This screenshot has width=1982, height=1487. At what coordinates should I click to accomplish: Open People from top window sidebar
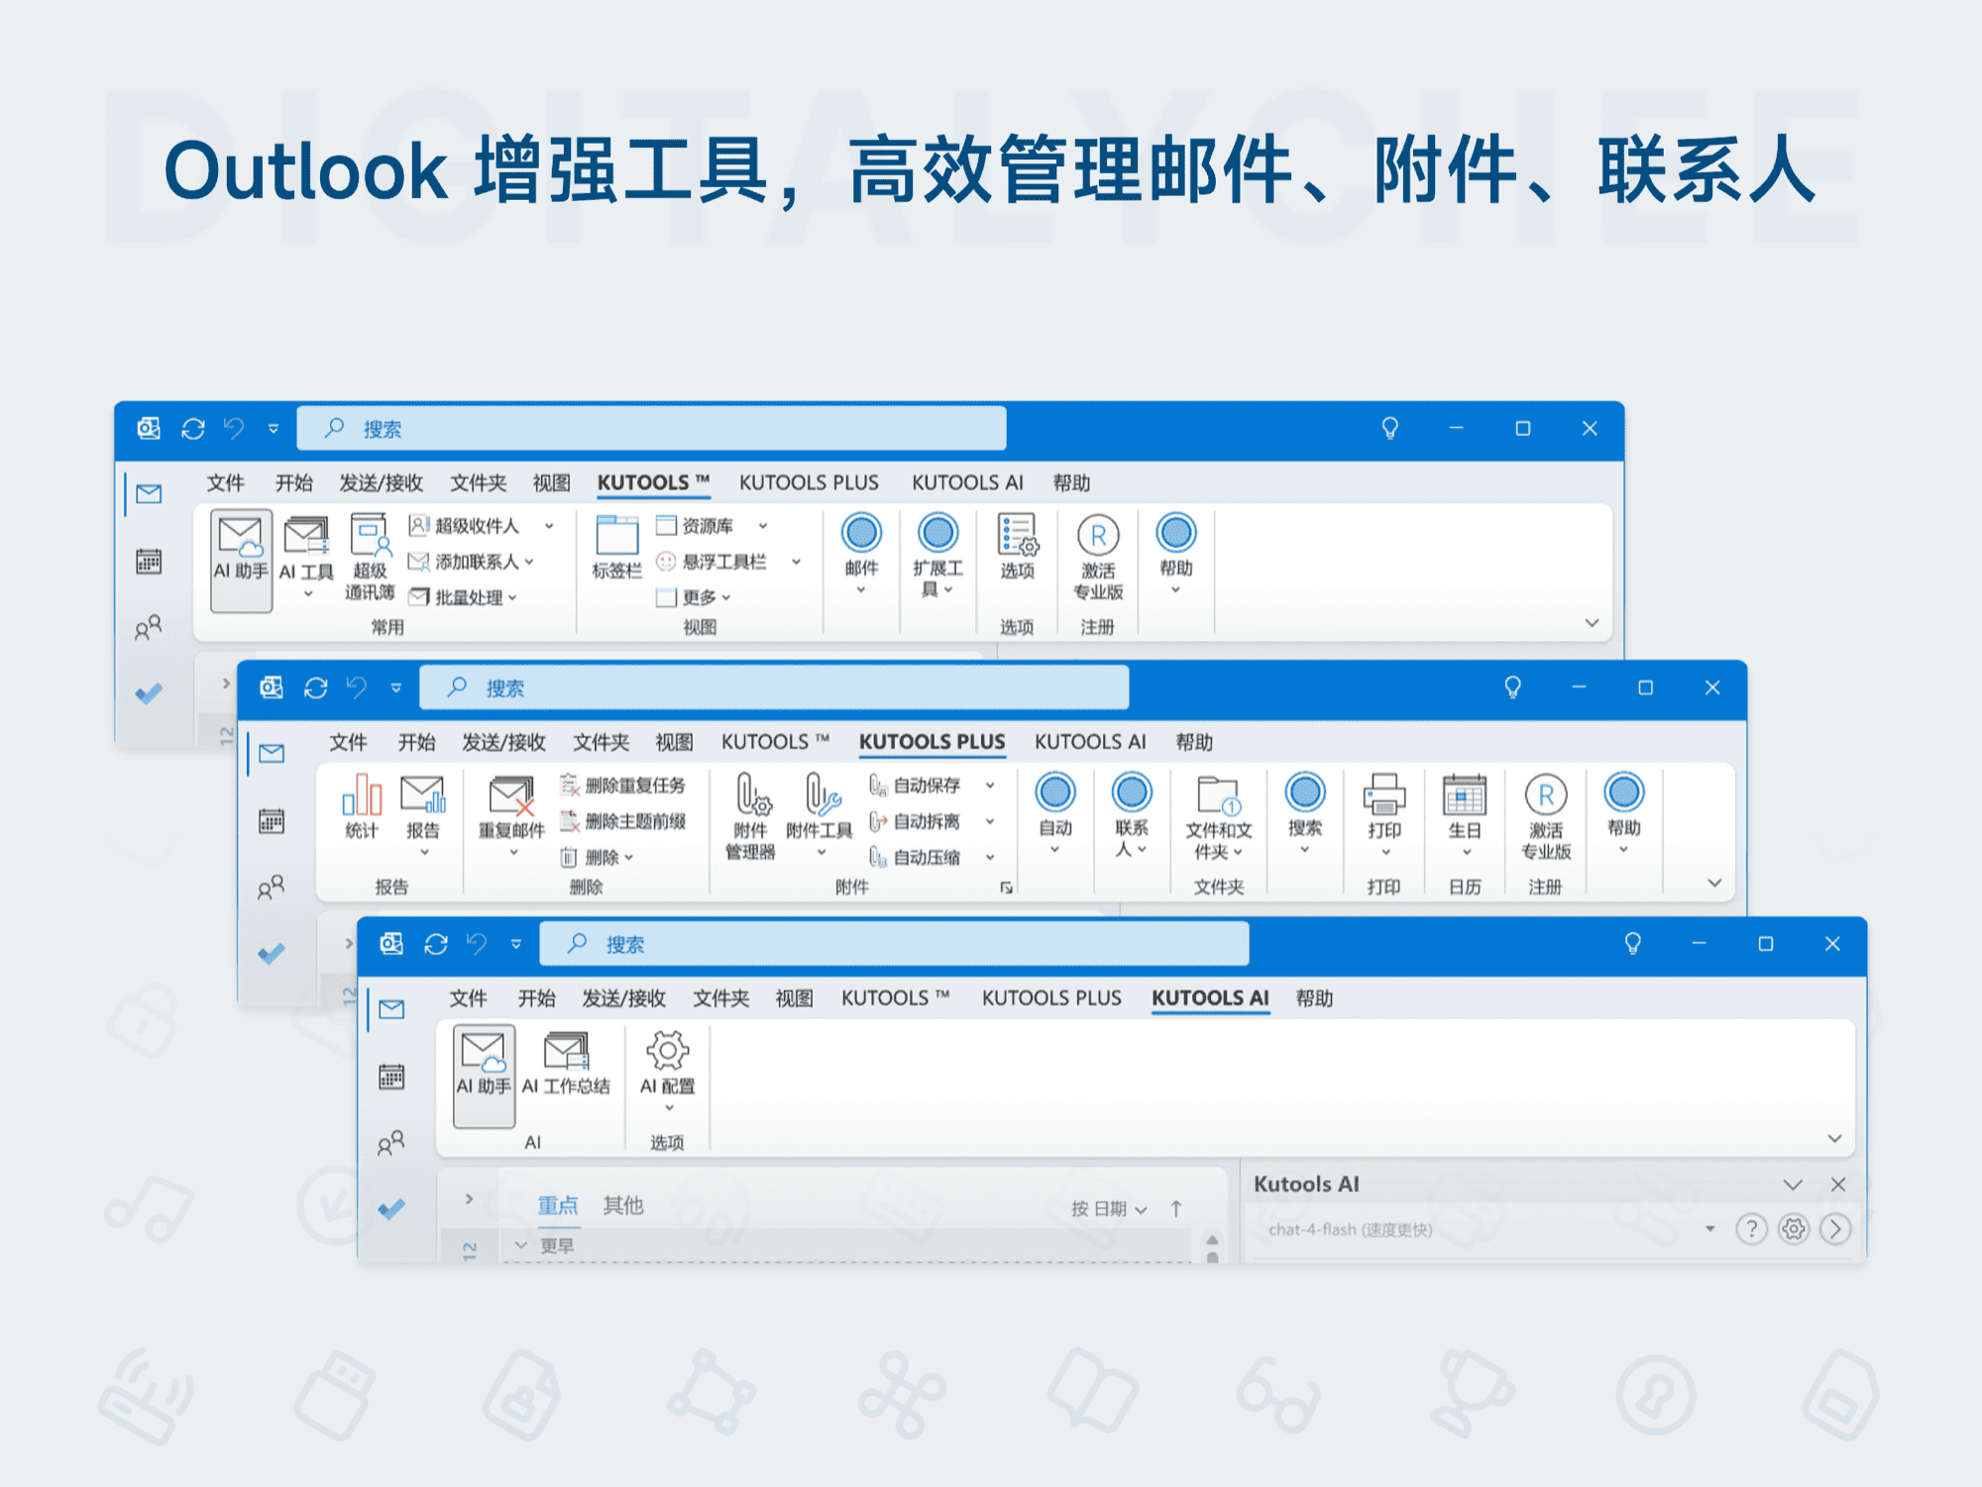pos(149,627)
